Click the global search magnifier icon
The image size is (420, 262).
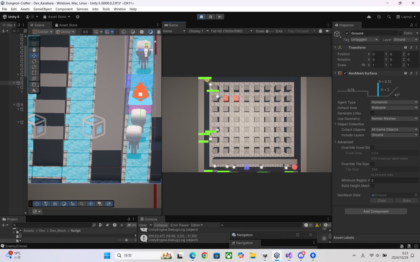pos(389,17)
